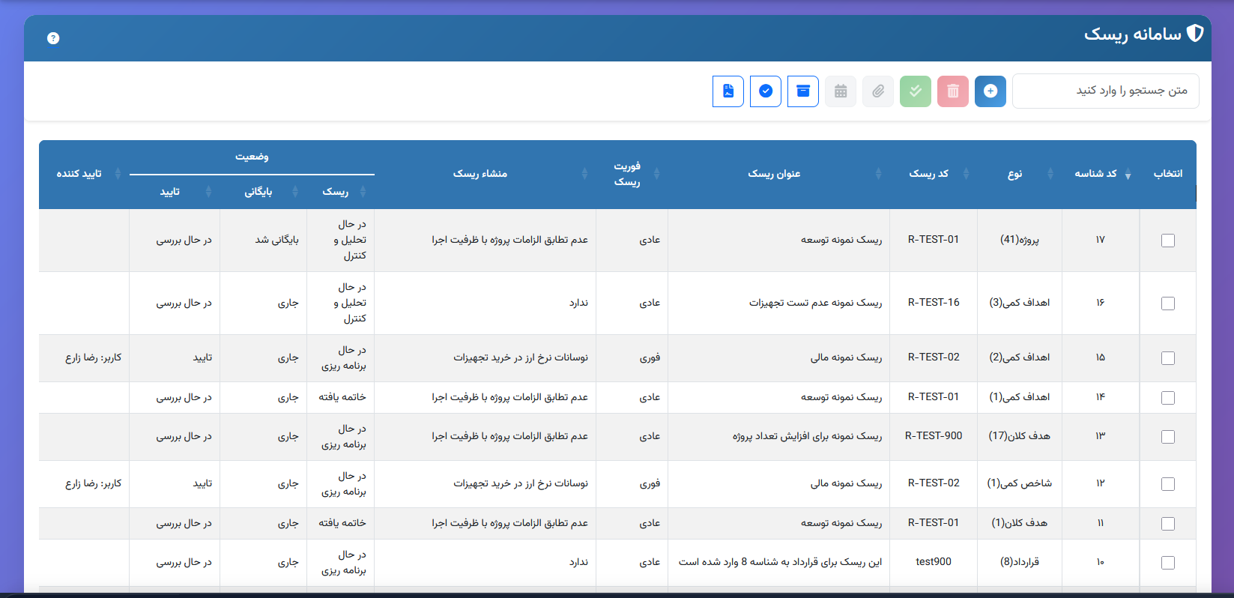This screenshot has height=598, width=1234.
Task: Click the red trash delete button
Action: 953,91
